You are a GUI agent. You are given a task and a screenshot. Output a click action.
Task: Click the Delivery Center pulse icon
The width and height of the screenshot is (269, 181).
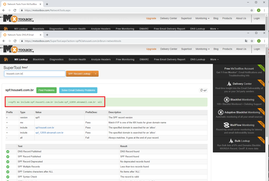[229, 84]
